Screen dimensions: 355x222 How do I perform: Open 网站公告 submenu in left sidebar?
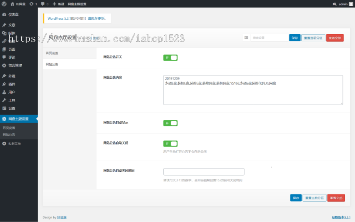click(x=9, y=135)
